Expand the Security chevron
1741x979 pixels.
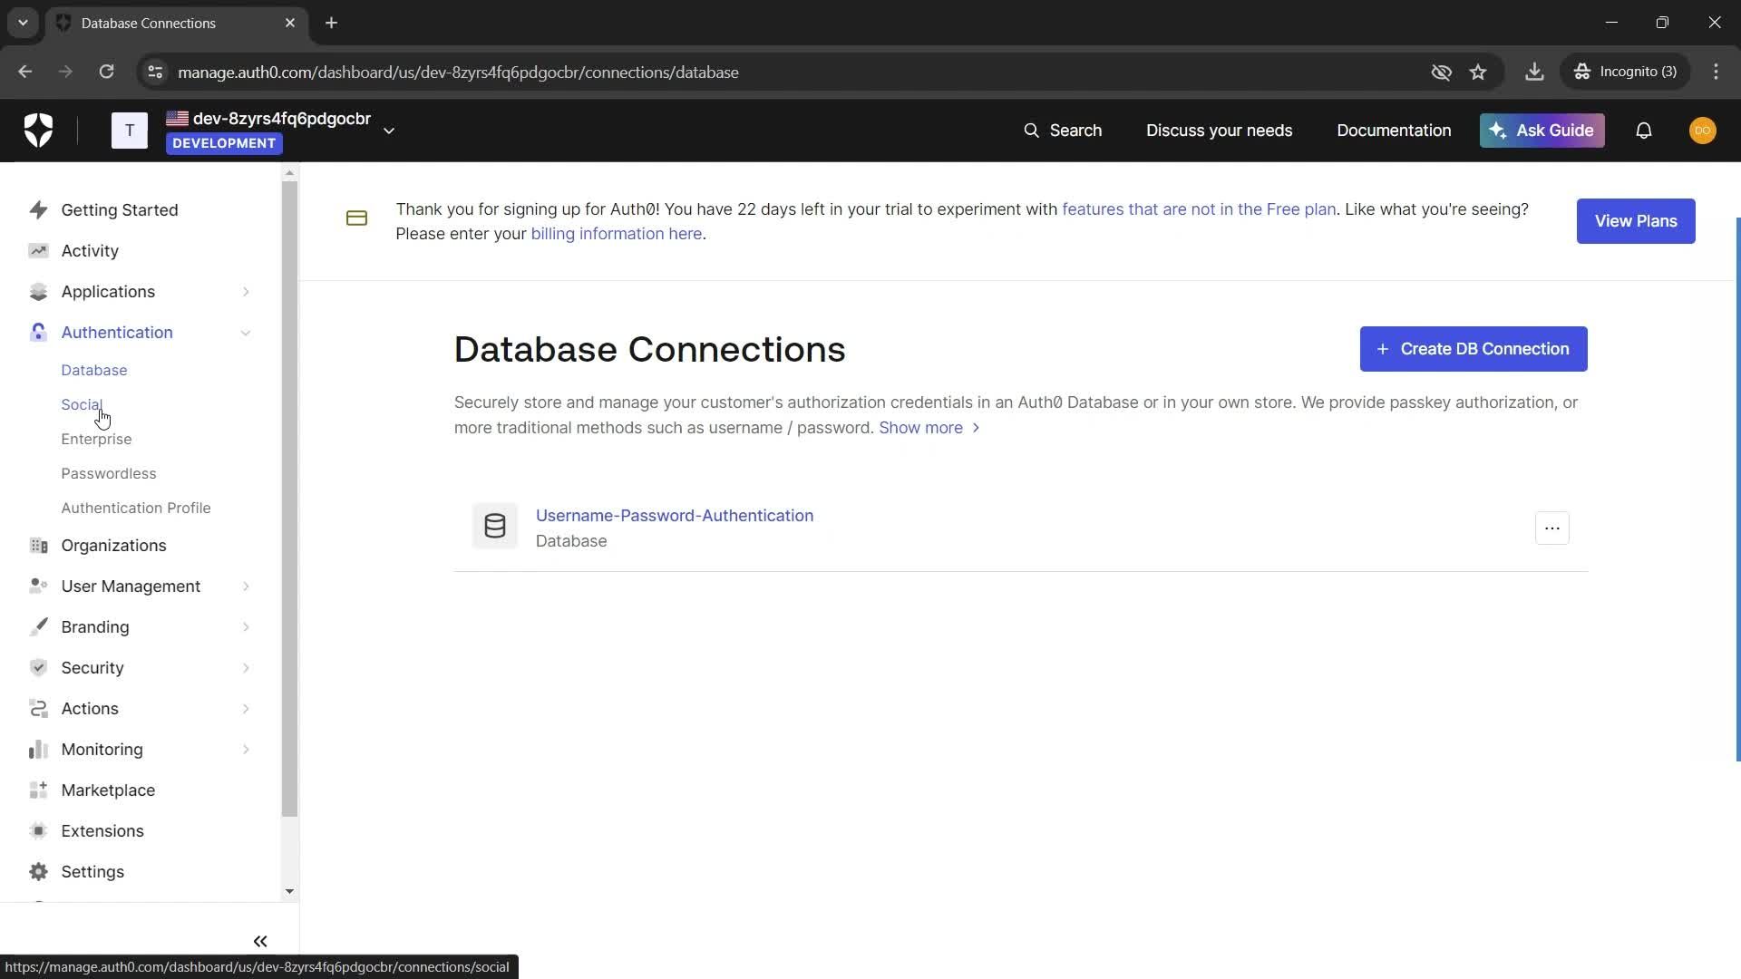246,668
